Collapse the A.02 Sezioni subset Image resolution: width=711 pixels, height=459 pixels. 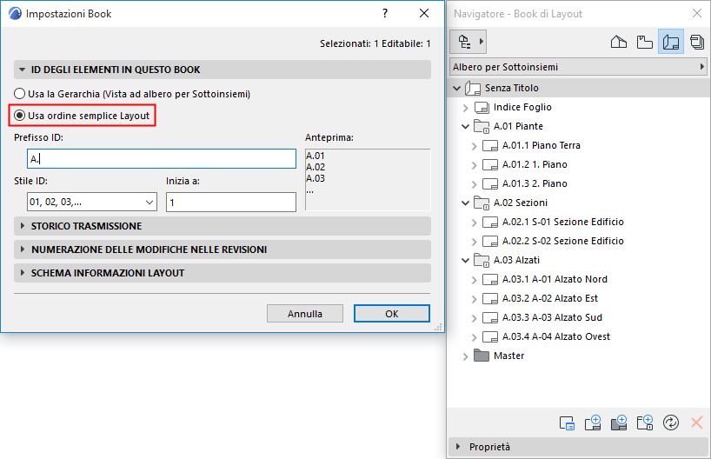click(x=465, y=203)
